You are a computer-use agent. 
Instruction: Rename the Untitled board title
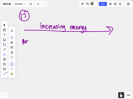tap(19, 4)
